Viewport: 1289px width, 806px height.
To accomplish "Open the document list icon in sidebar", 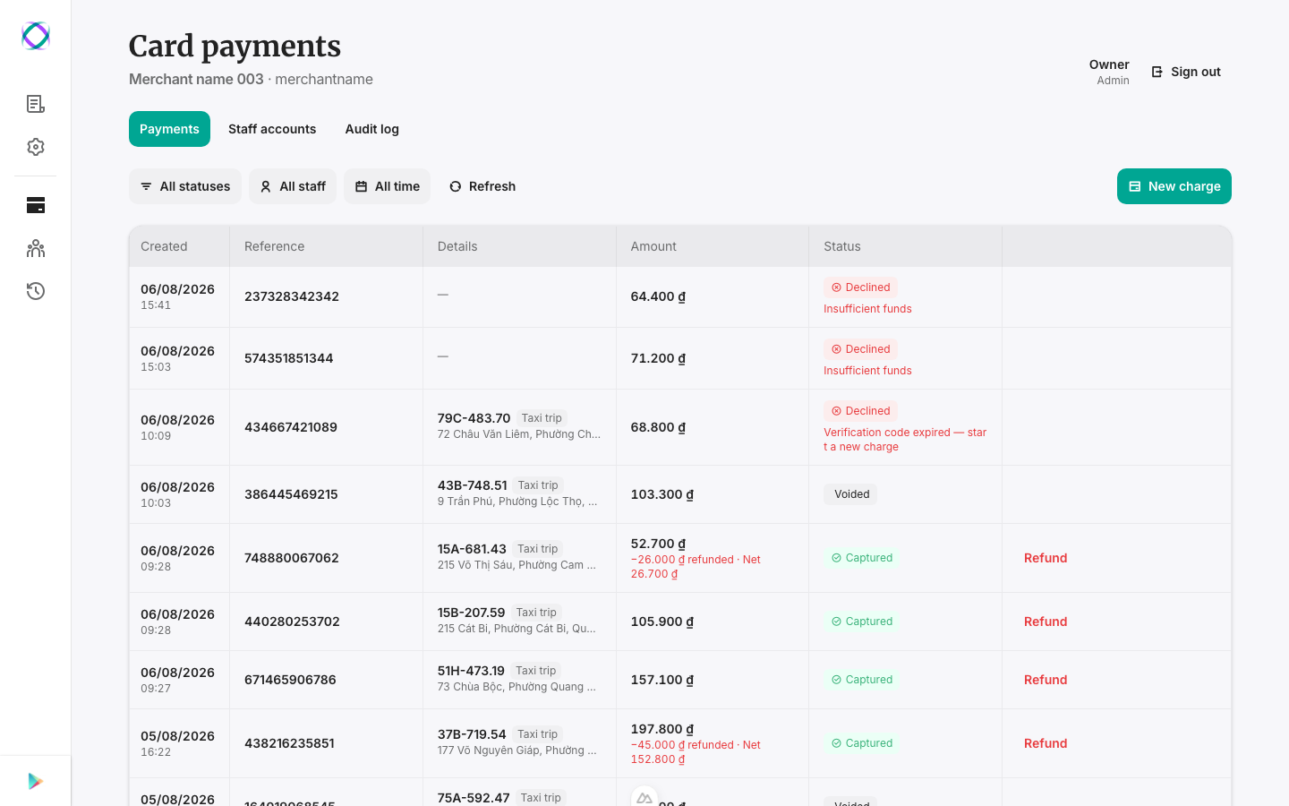I will (x=36, y=104).
